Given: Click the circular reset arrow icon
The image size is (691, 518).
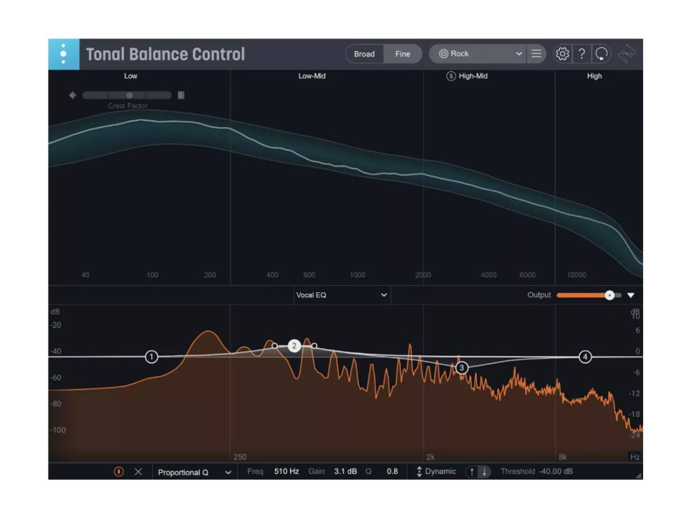Looking at the screenshot, I should (x=601, y=54).
